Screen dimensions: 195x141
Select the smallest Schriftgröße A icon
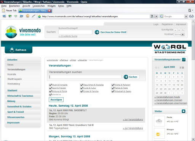click(x=175, y=30)
